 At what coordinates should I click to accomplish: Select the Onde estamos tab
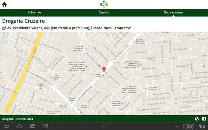pyautogui.click(x=173, y=12)
